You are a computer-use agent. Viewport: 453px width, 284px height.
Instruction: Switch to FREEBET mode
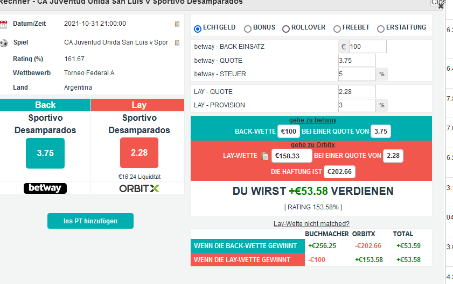(x=337, y=28)
